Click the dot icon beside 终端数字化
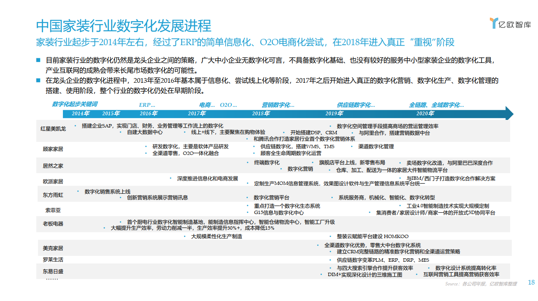This screenshot has height=301, width=538. click(x=248, y=162)
